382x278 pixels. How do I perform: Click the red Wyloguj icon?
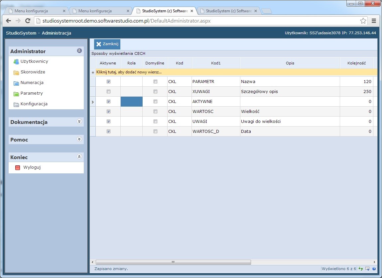point(18,167)
